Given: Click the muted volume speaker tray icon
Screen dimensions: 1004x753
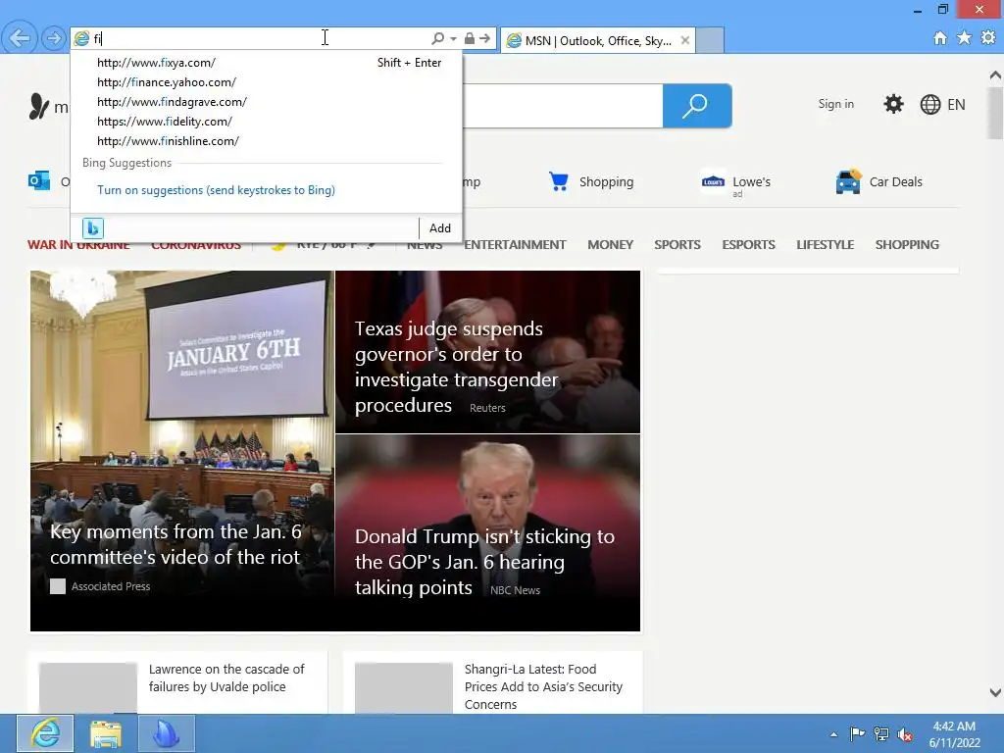Looking at the screenshot, I should [x=905, y=734].
